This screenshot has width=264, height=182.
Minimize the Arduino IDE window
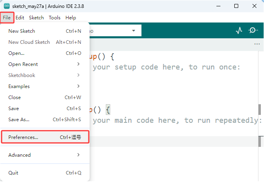[x=218, y=6]
